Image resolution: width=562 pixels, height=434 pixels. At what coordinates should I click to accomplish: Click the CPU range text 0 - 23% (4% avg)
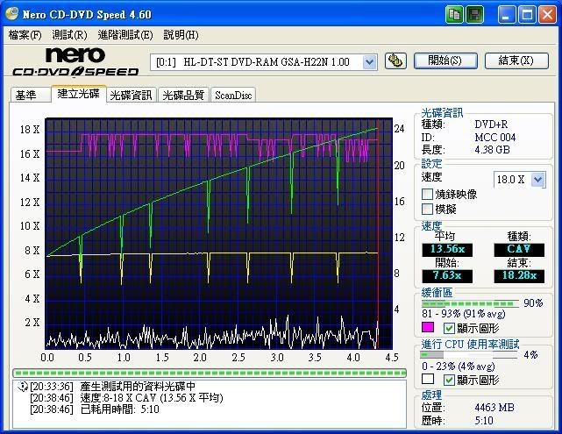458,366
